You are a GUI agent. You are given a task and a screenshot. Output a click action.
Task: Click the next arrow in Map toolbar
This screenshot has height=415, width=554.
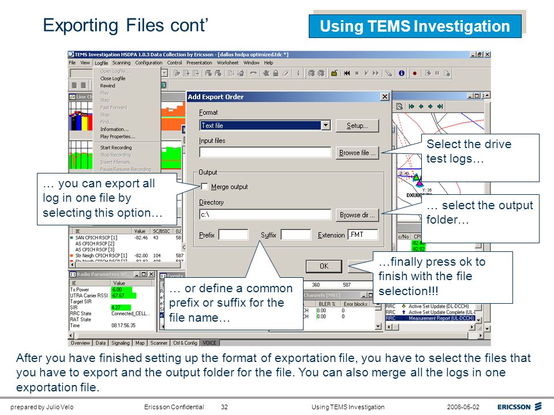point(431,106)
